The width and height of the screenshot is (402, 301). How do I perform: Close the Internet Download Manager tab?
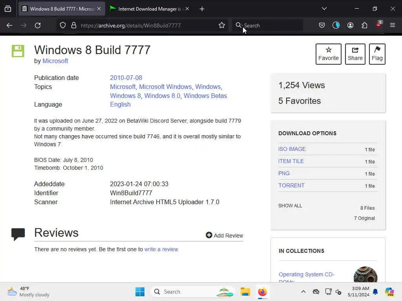[187, 9]
